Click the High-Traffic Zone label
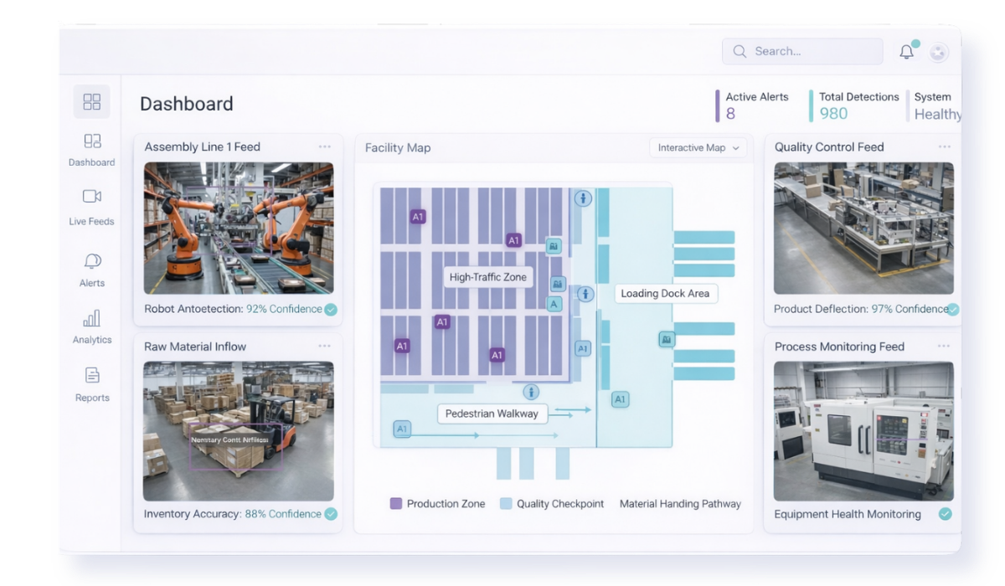Viewport: 1005px width, 586px height. [488, 278]
